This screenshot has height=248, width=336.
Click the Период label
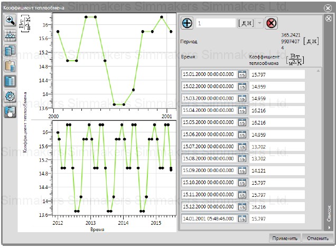click(x=189, y=42)
